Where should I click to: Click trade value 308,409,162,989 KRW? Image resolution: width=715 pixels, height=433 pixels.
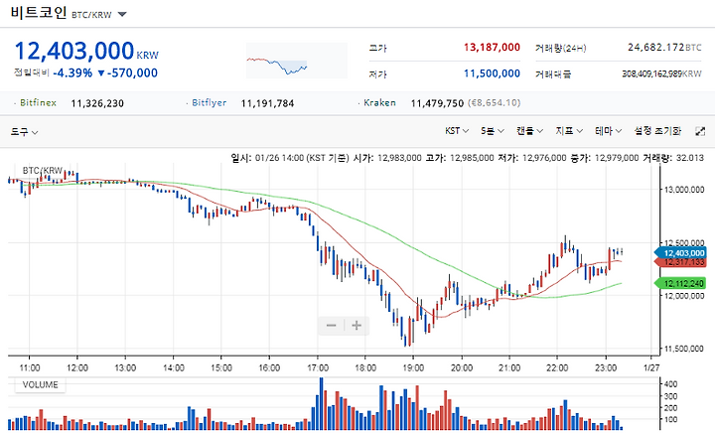[x=661, y=73]
